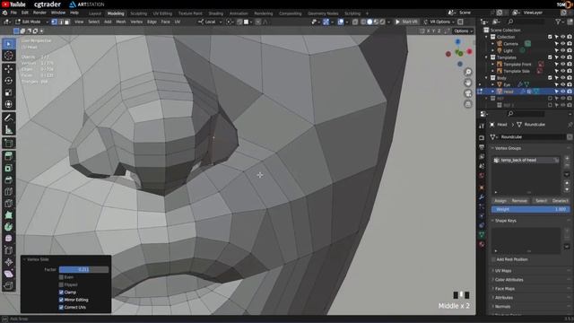
Task: Select the Shrink/Fatten tool
Action: tap(8, 262)
